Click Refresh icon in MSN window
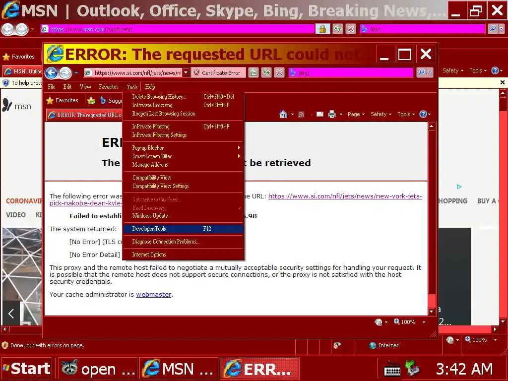The width and height of the screenshot is (508, 381). click(337, 29)
